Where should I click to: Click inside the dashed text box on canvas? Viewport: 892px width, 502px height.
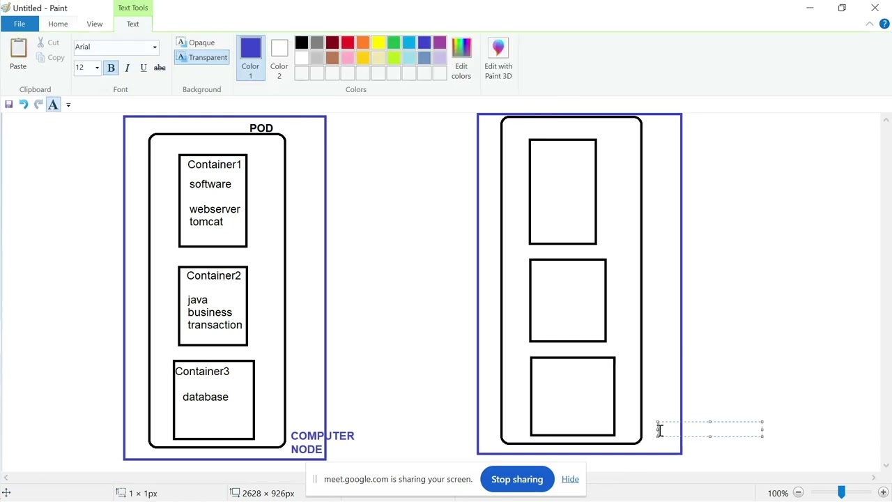pos(710,429)
